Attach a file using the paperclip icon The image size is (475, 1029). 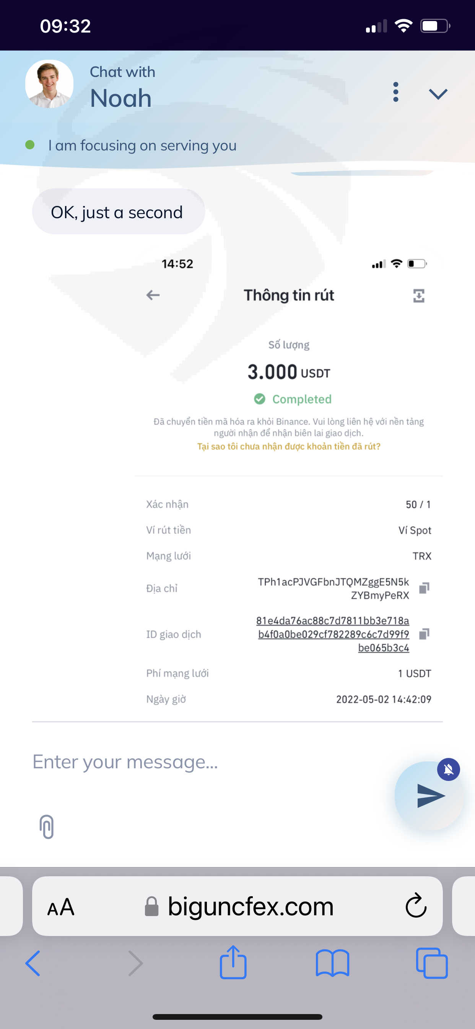47,826
